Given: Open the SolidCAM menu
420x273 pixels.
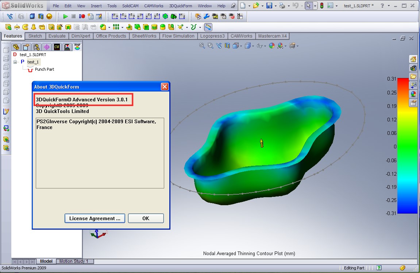Looking at the screenshot, I should pos(130,6).
